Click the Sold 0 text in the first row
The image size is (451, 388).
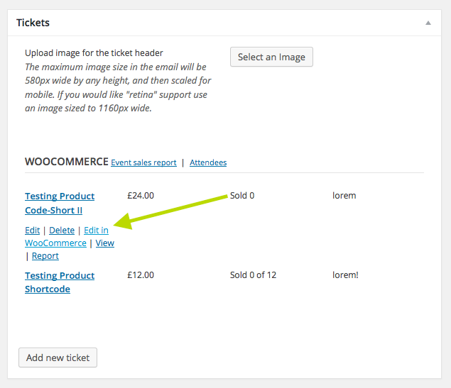[x=242, y=196]
